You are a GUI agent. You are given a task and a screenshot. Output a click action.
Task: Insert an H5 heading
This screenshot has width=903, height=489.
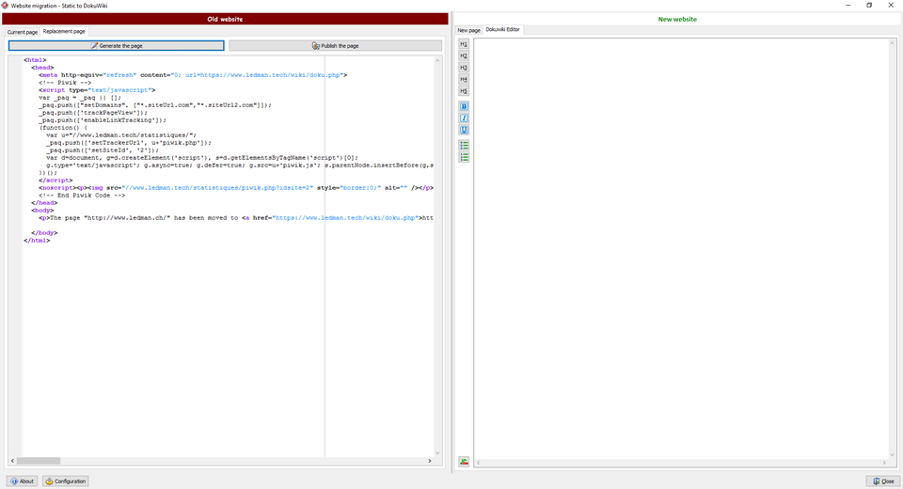pyautogui.click(x=464, y=91)
